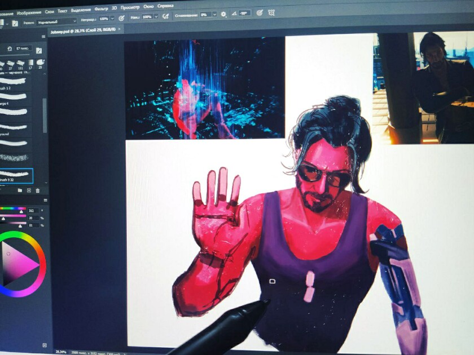Create new brush in brushes panel
The height and width of the screenshot is (355, 474).
click(29, 190)
